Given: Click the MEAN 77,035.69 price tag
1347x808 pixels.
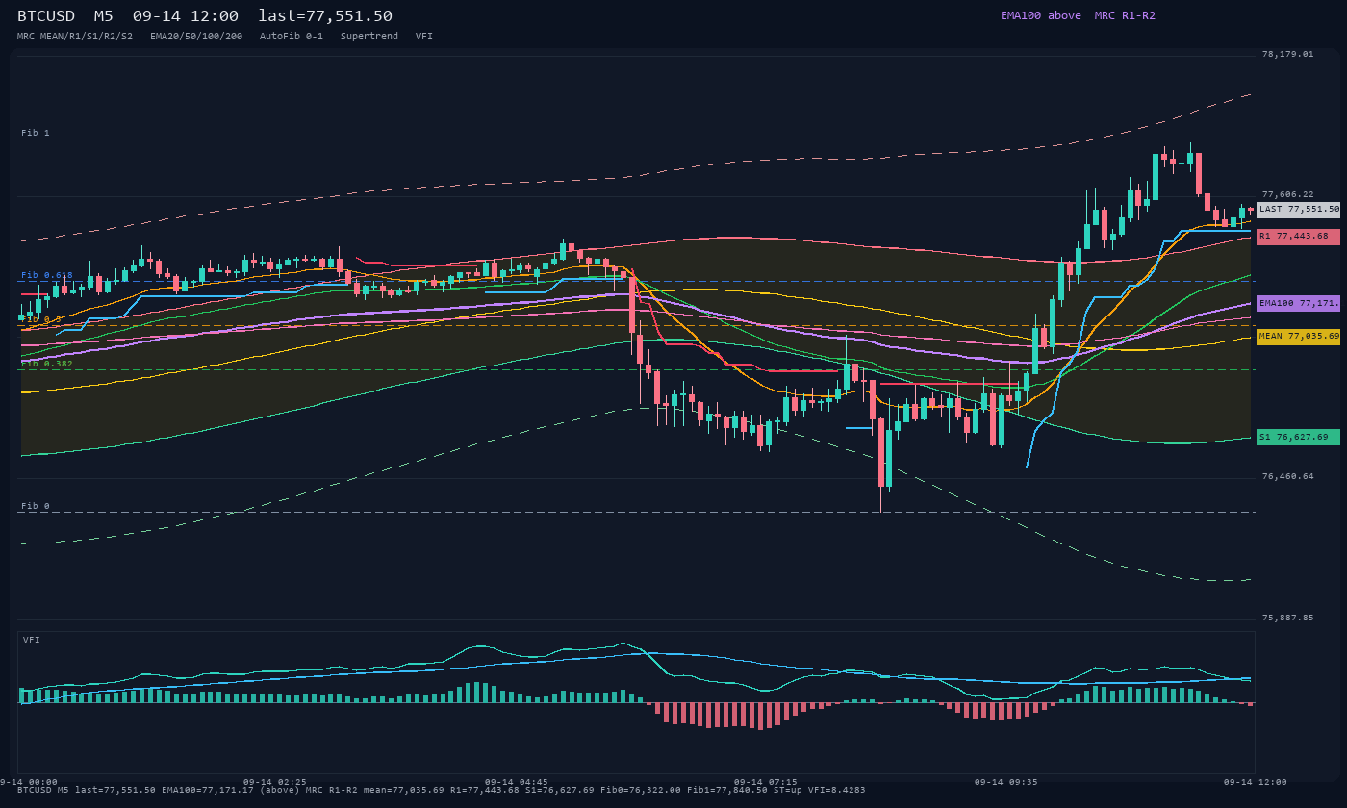Looking at the screenshot, I should point(1298,337).
